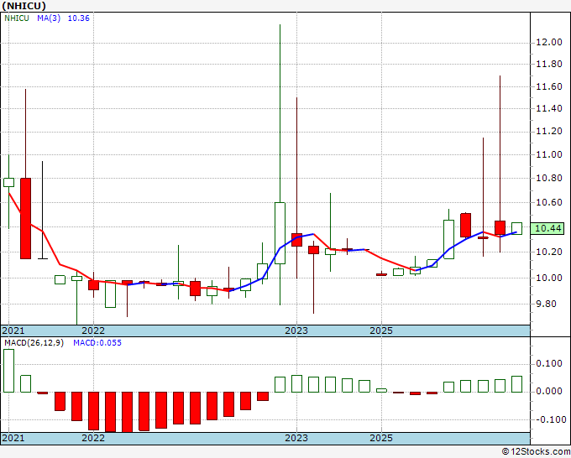Select the MACD: 0.055 value label

(97, 342)
